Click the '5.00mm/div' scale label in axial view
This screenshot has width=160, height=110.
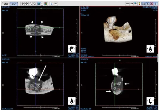(x=56, y=57)
